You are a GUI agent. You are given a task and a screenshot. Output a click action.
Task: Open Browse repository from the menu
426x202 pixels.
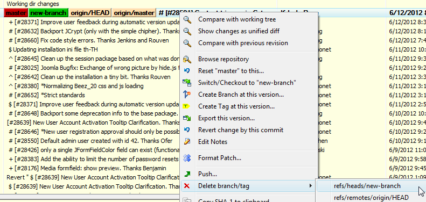pyautogui.click(x=224, y=59)
